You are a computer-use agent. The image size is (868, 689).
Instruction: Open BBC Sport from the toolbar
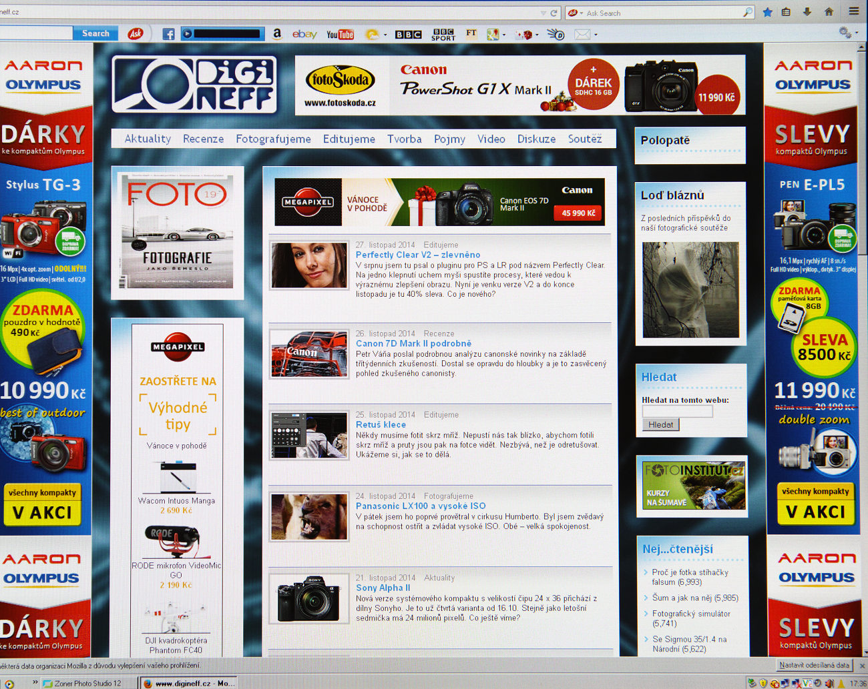443,35
